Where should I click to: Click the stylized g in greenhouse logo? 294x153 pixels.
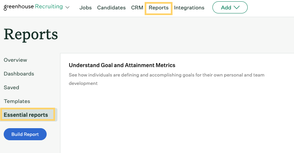5,7
